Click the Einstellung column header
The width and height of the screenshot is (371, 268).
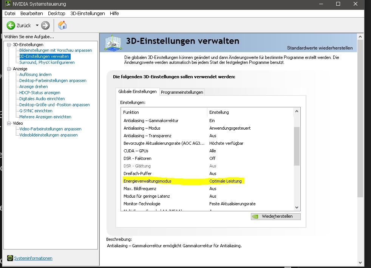[x=250, y=113]
